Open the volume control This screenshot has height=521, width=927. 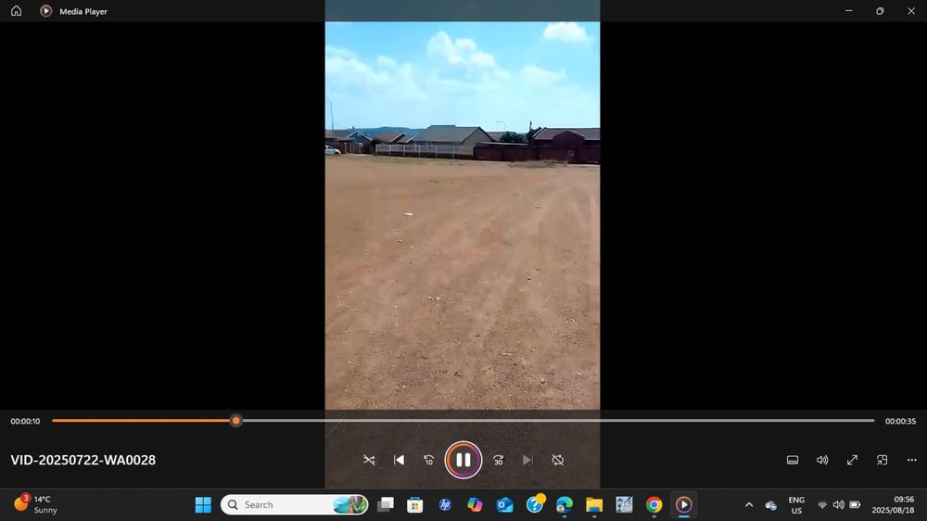(x=822, y=460)
